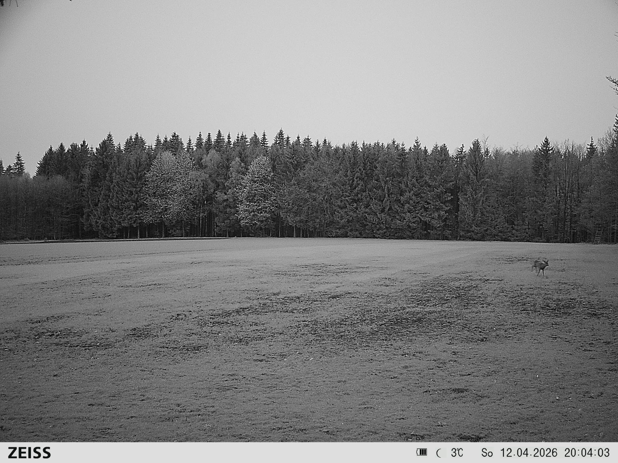The width and height of the screenshot is (618, 463).
Task: Click the weekday label "So"
Action: point(487,453)
